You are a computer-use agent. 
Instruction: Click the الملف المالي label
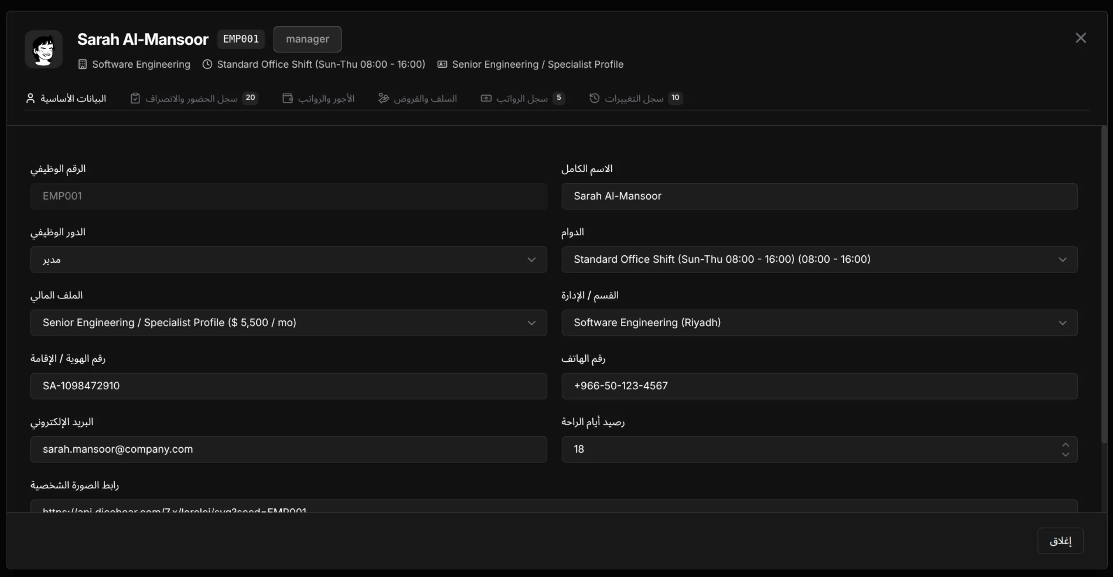(x=57, y=296)
